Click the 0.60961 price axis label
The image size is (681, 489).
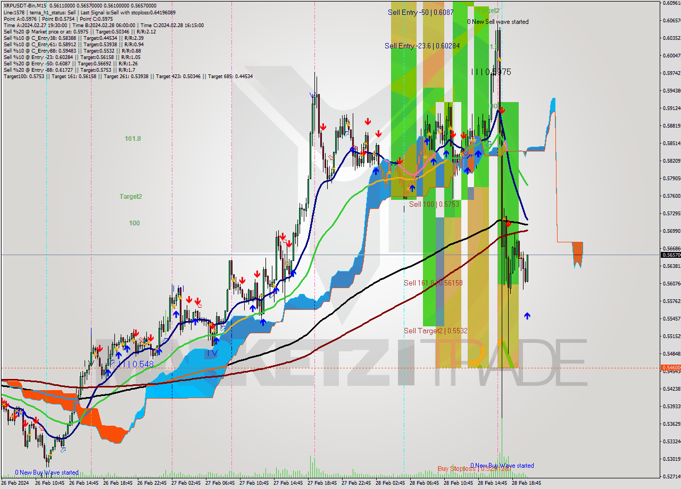(x=671, y=3)
